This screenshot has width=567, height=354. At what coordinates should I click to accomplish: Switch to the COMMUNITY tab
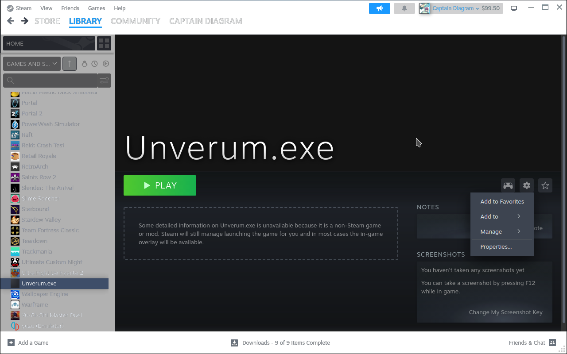pos(136,21)
